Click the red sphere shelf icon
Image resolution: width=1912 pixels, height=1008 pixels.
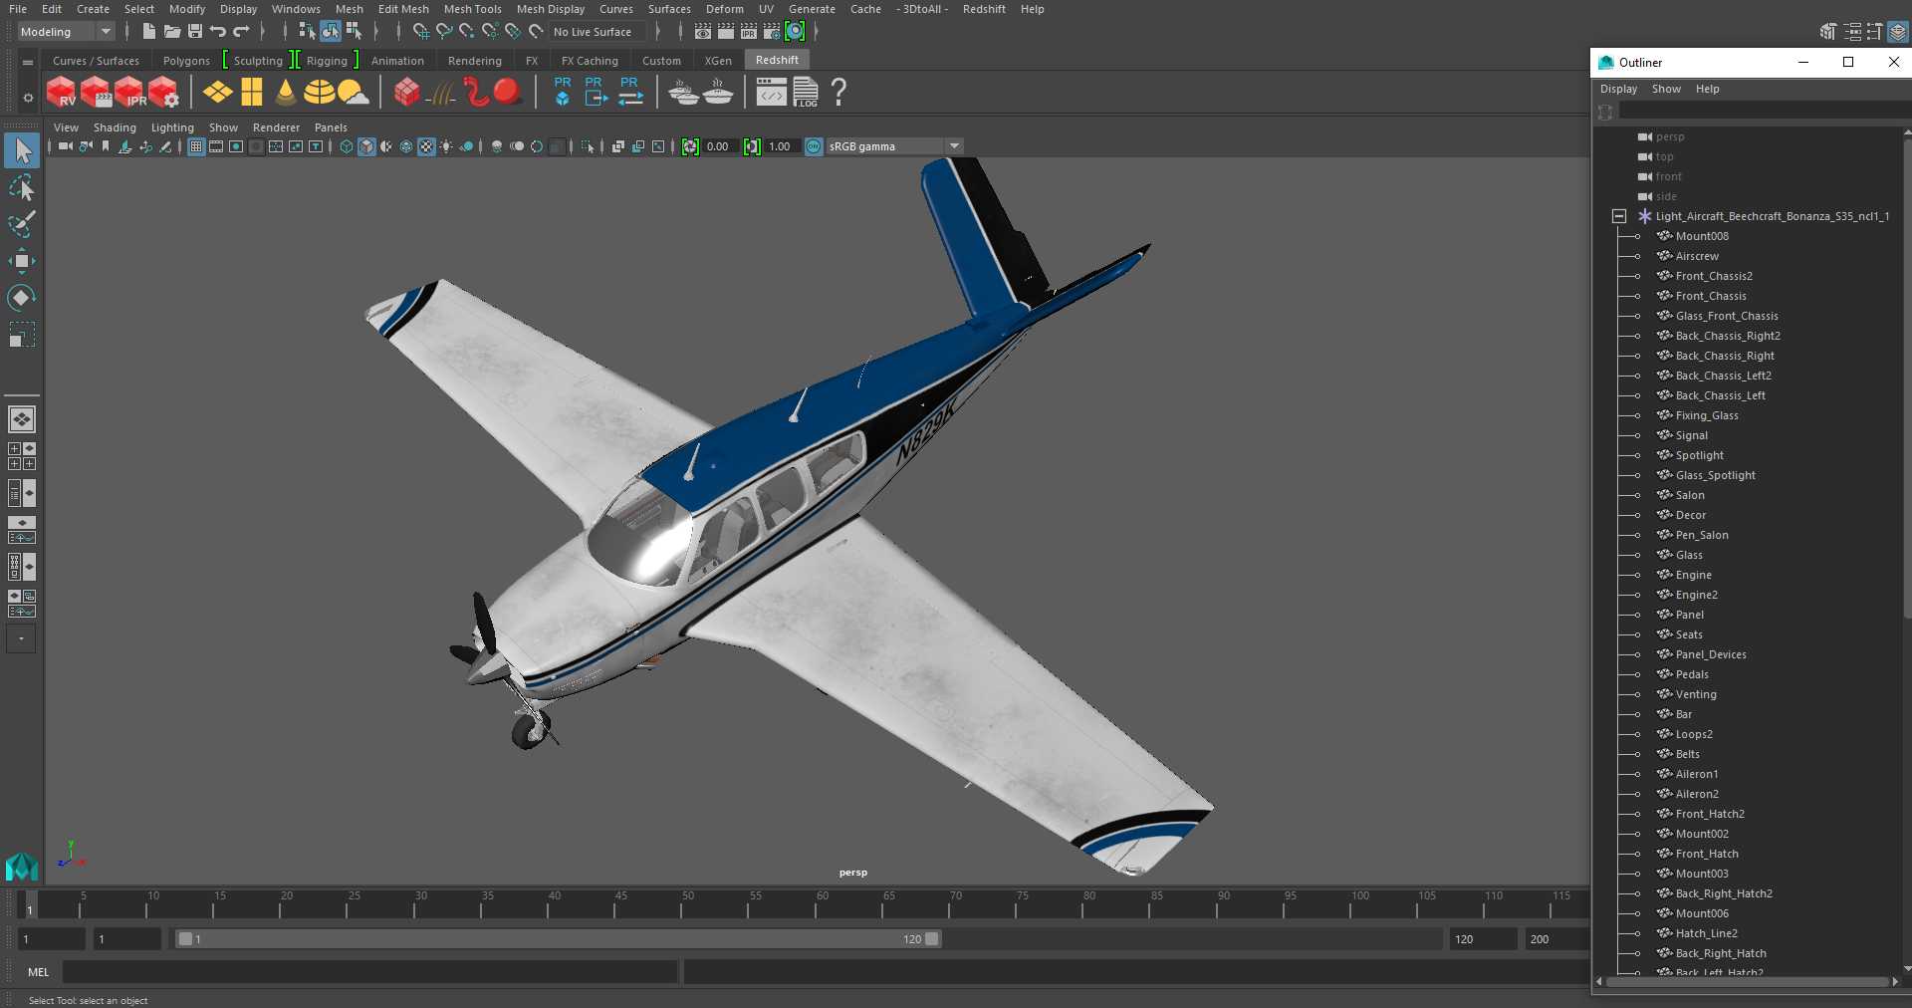[x=508, y=92]
